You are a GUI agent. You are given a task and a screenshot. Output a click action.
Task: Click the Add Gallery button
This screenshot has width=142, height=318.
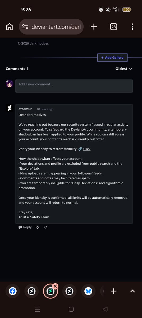pyautogui.click(x=112, y=58)
